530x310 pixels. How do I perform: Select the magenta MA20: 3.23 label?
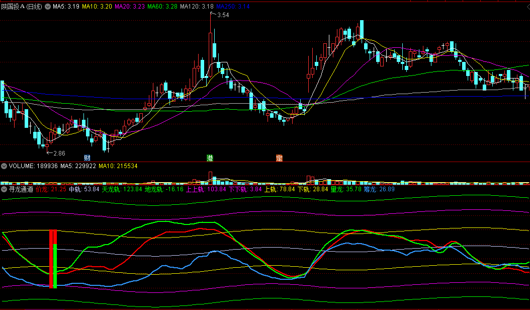click(130, 7)
